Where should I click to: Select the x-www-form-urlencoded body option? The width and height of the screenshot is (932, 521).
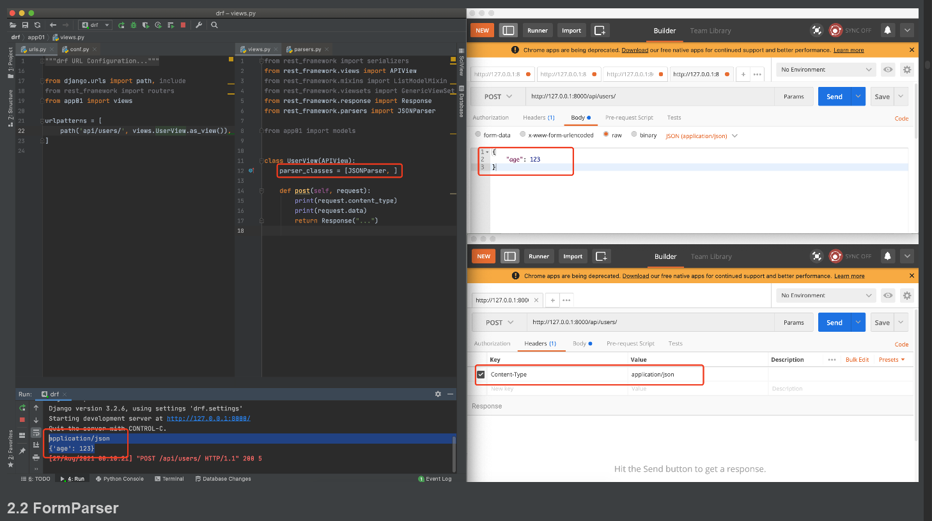point(523,134)
